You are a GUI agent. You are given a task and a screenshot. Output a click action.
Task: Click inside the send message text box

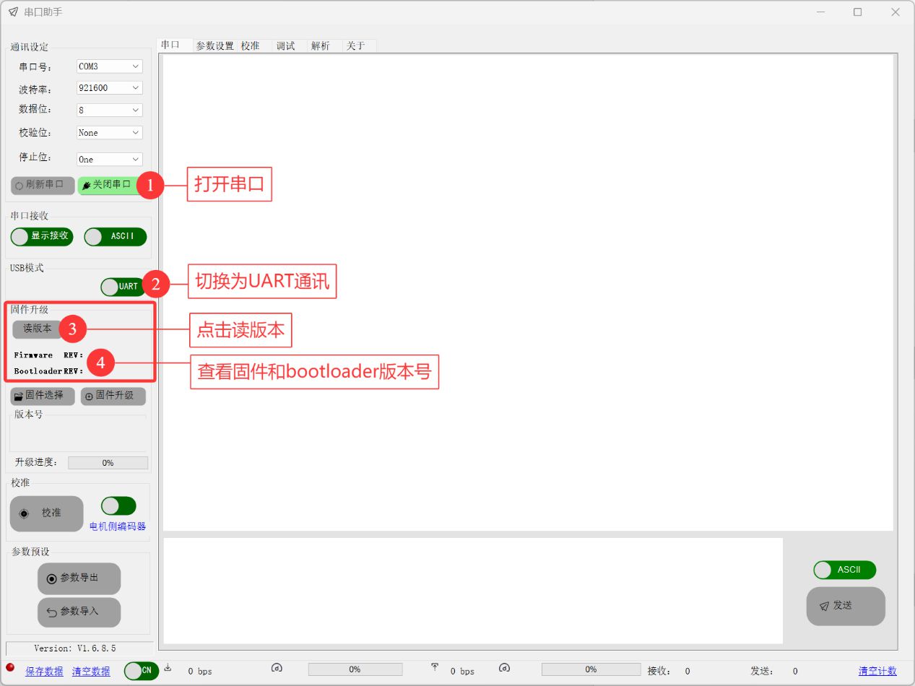[472, 590]
